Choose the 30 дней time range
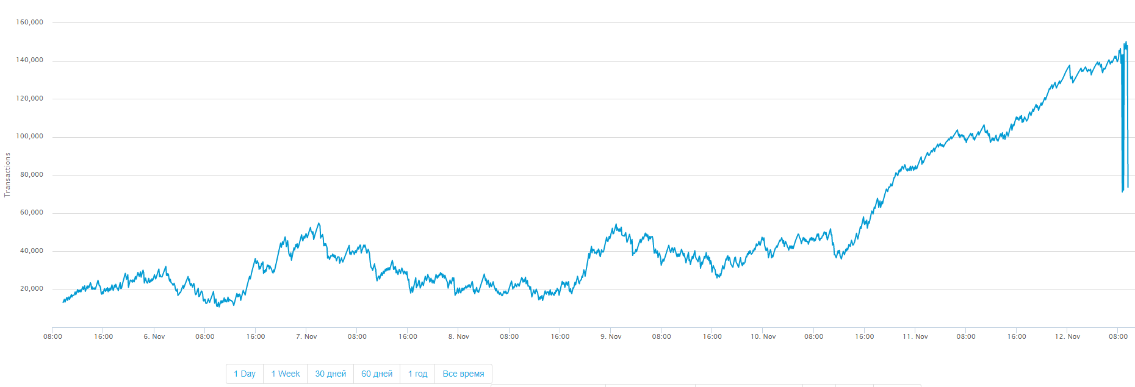This screenshot has width=1135, height=387. tap(331, 374)
